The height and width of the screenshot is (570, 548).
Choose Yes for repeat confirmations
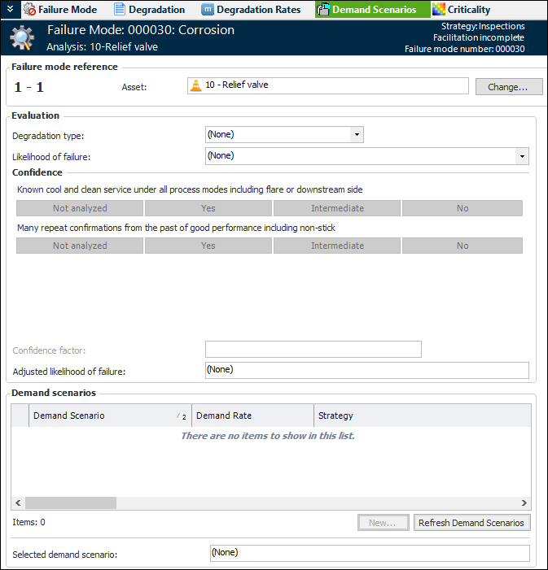(x=208, y=246)
